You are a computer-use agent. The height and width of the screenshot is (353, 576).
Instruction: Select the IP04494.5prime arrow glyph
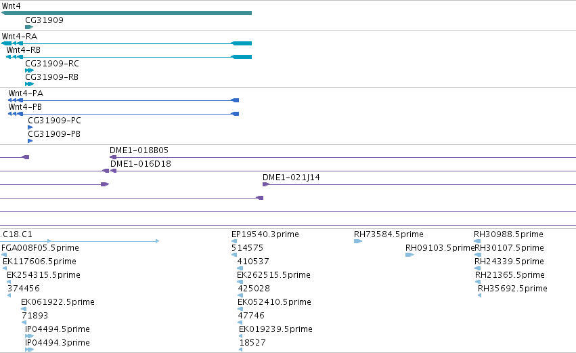29,335
